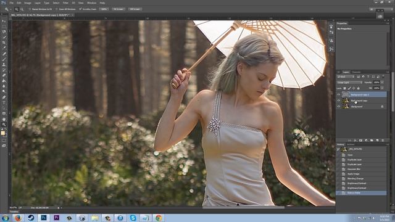Switch to the Channels tab
This screenshot has height=222, width=395.
356,72
